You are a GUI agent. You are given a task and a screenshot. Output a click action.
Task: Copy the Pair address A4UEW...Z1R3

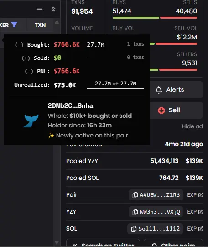click(156, 195)
